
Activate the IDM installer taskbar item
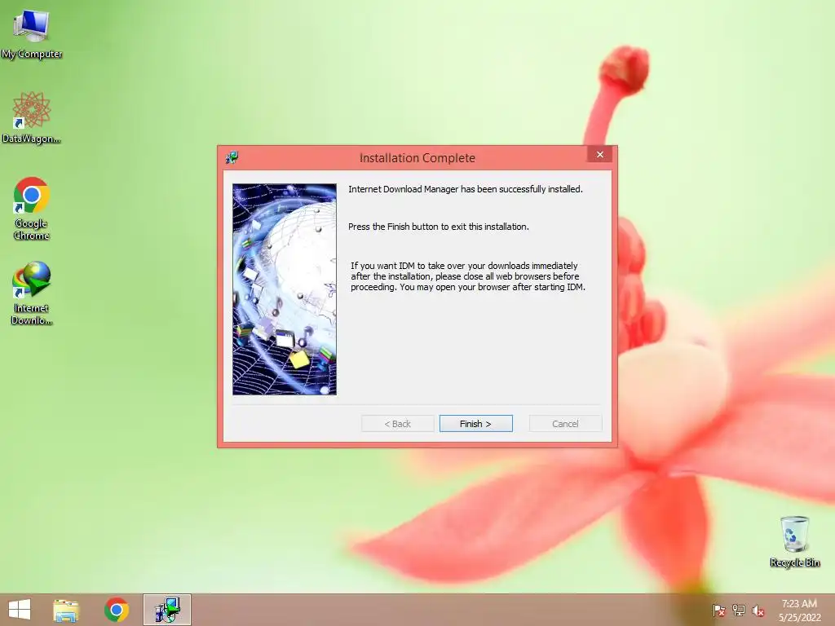(166, 610)
